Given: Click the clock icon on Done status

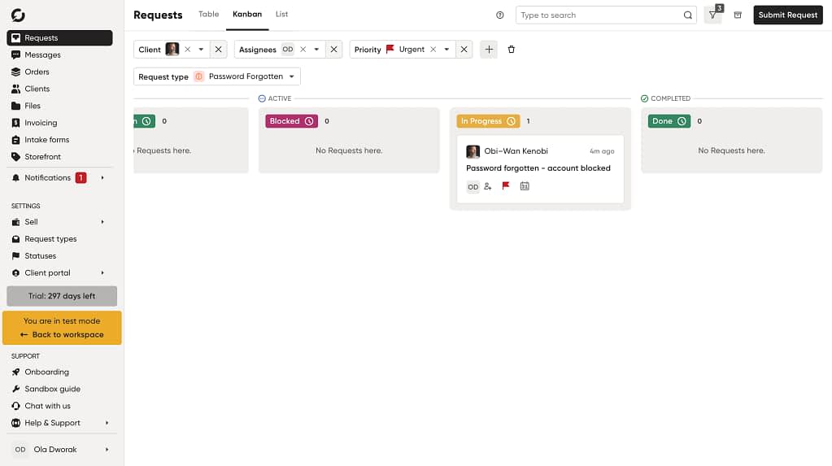Looking at the screenshot, I should click(682, 121).
